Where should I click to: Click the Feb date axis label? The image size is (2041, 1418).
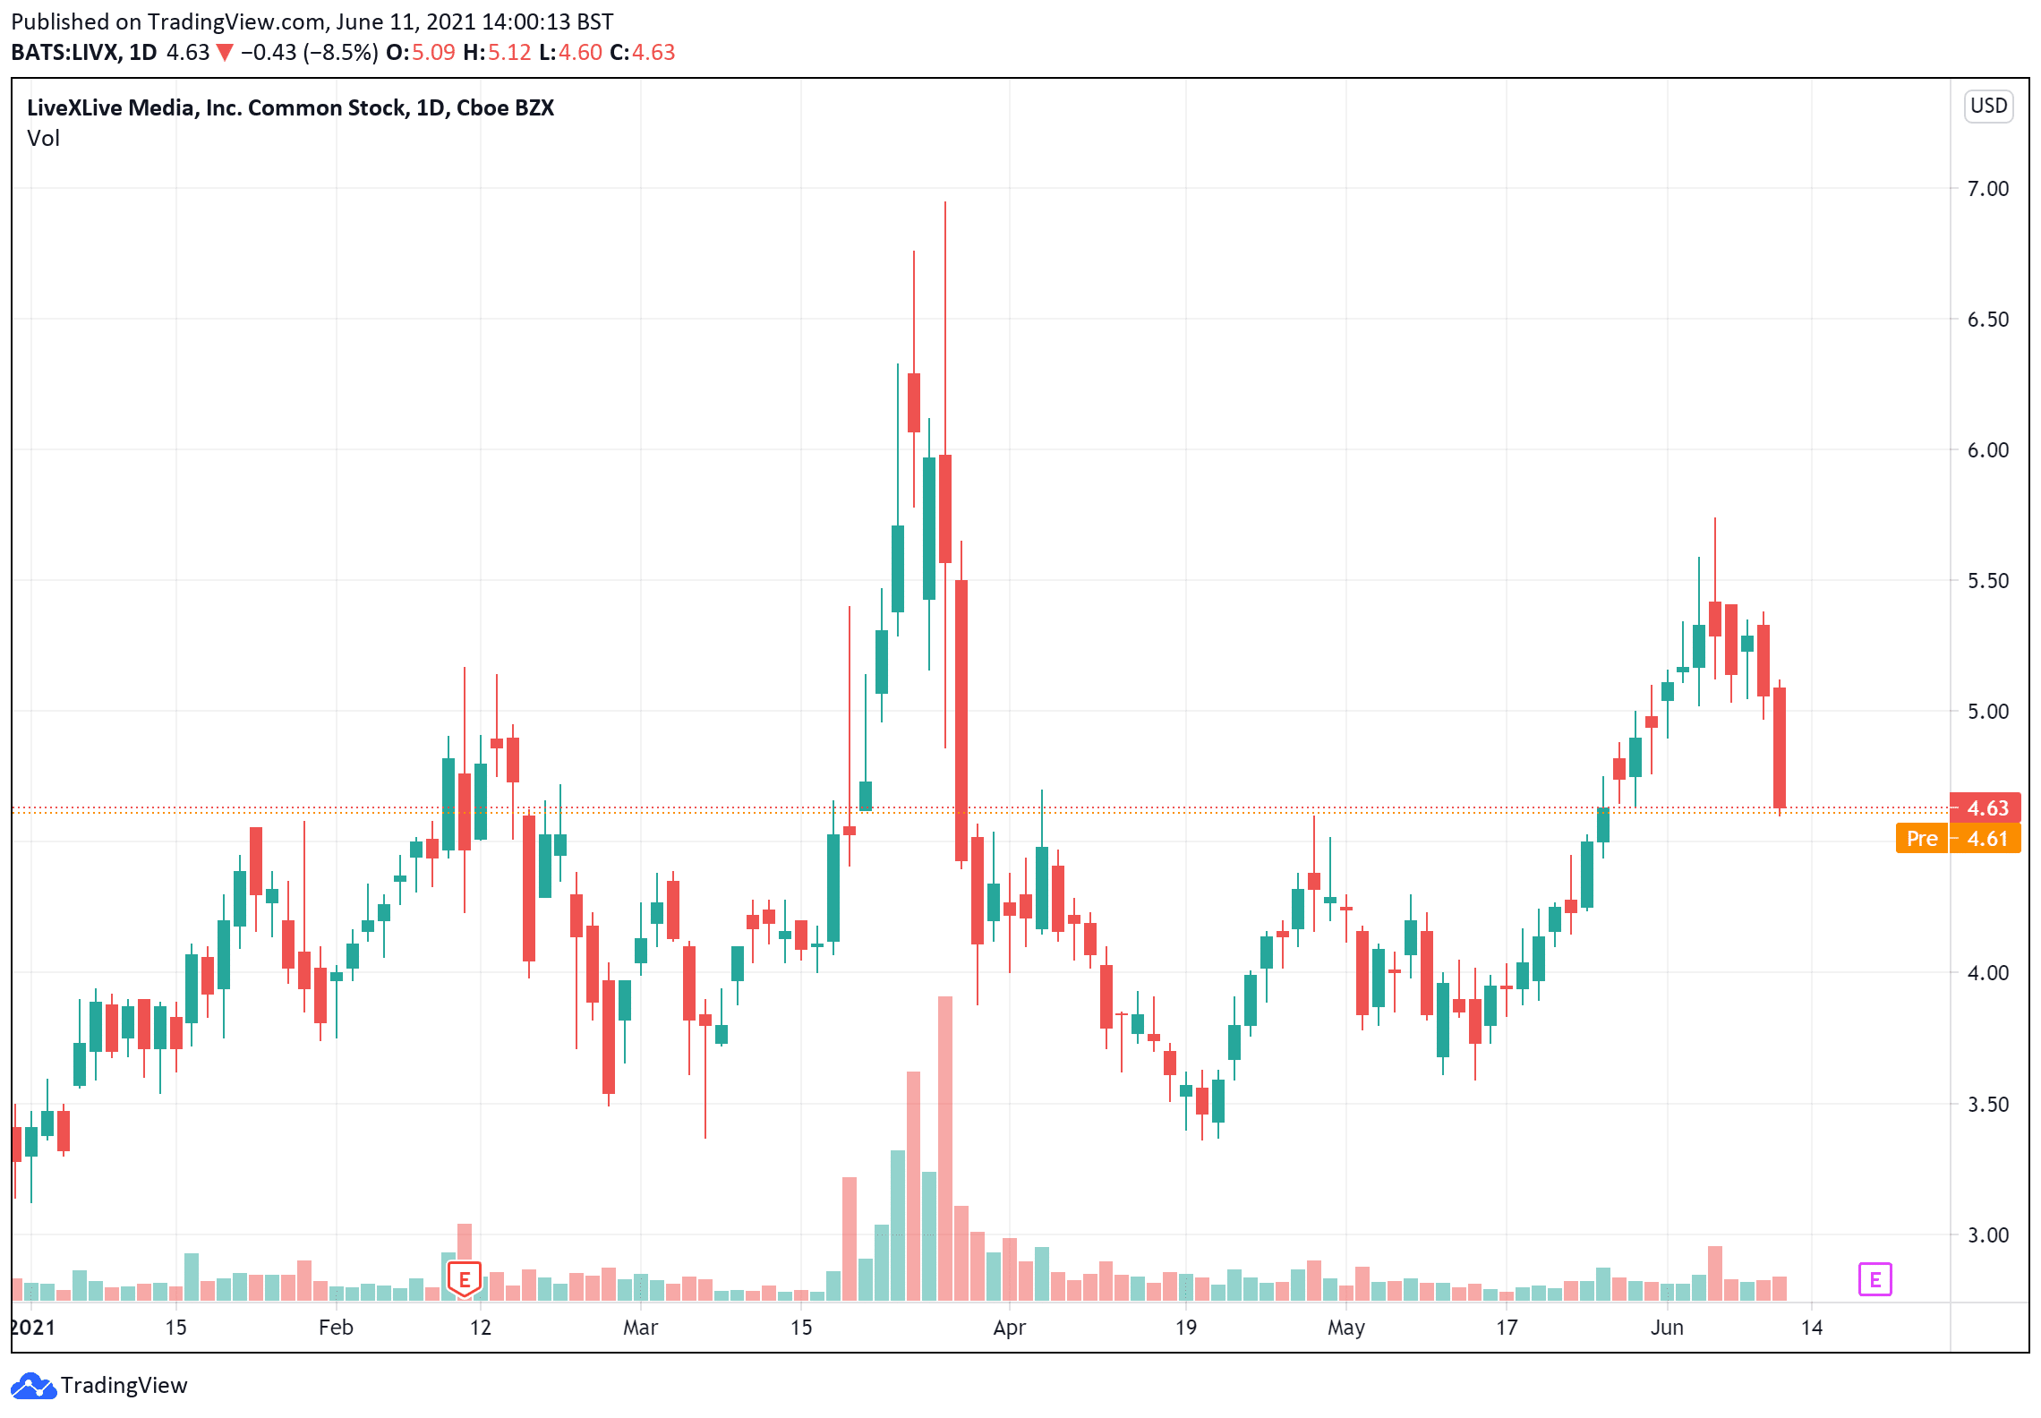pyautogui.click(x=336, y=1328)
